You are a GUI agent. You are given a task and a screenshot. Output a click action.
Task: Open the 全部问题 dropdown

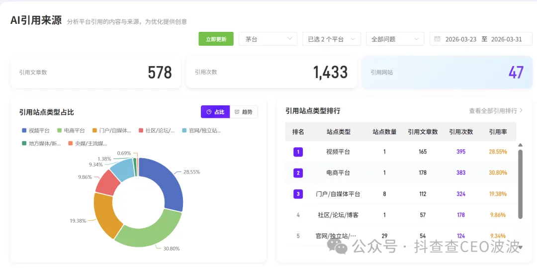click(395, 39)
